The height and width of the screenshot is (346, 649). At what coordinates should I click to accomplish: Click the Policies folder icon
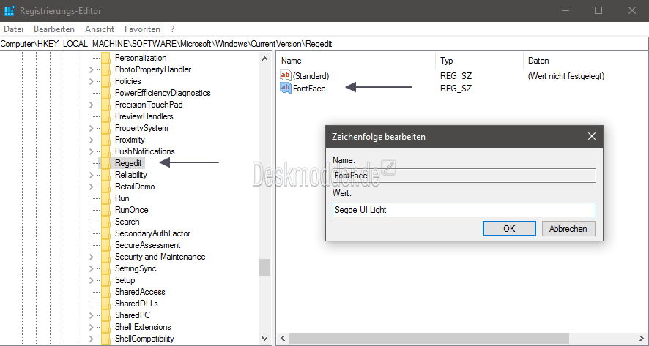pyautogui.click(x=106, y=81)
